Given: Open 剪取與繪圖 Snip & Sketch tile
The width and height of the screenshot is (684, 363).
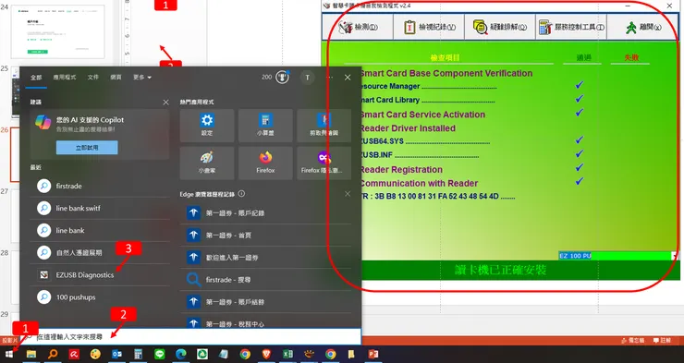Looking at the screenshot, I should point(324,126).
